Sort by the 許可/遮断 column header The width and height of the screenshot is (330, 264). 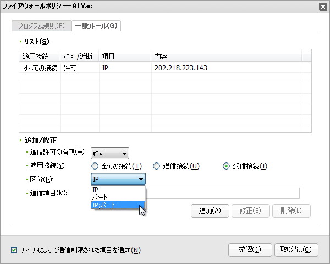(80, 56)
